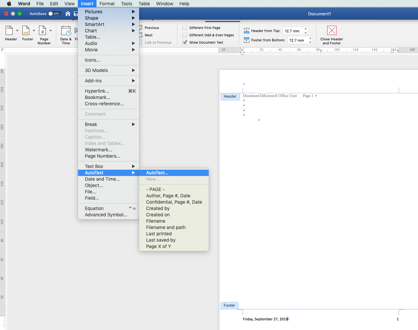Open the Header gallery icon
The width and height of the screenshot is (418, 330).
pyautogui.click(x=9, y=31)
